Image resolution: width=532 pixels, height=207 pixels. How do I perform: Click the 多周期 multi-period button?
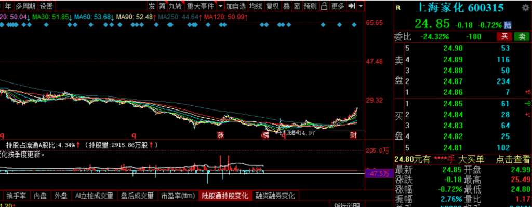coord(25,6)
